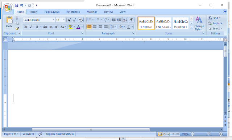Sort text with A-Z sort icon

point(125,20)
